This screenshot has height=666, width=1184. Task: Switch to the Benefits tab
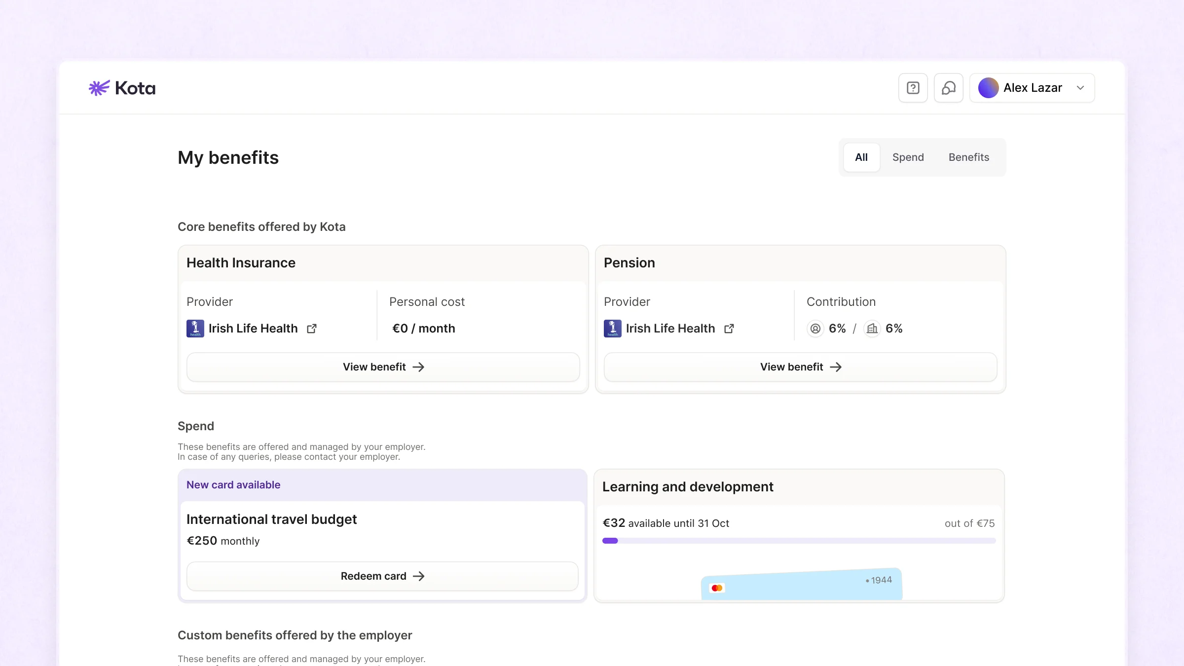pos(968,157)
